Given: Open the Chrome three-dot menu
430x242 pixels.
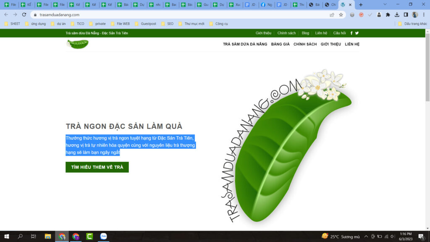Looking at the screenshot, I should tap(424, 15).
